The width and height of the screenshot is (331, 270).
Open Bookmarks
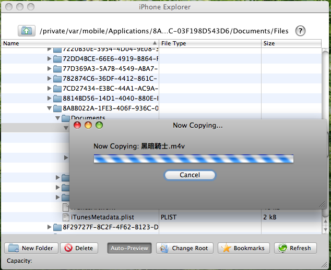coord(244,248)
